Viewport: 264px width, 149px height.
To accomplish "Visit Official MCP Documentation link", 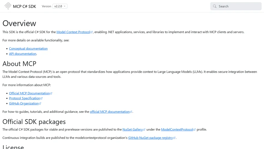I will [x=29, y=93].
